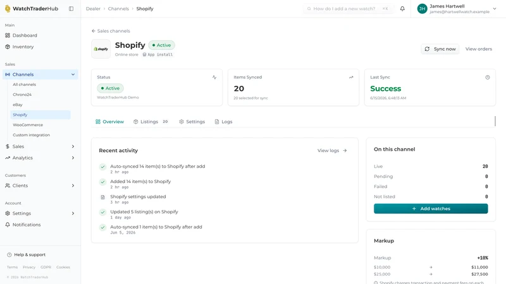Click the page vertical scrollbar
The height and width of the screenshot is (284, 506).
tap(495, 121)
